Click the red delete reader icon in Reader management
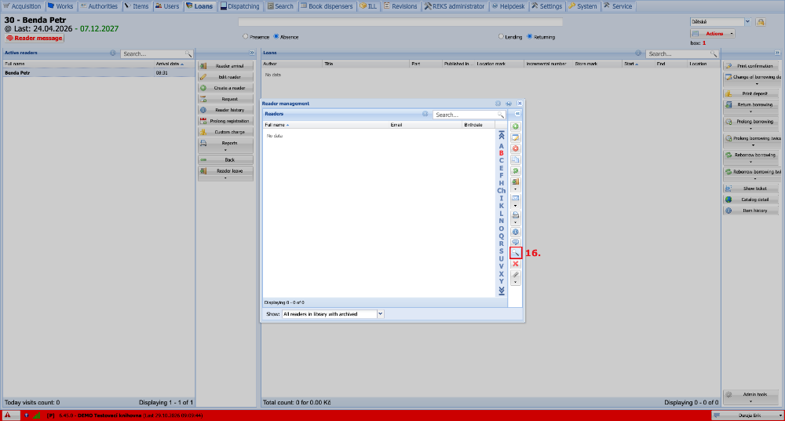Screen dimensions: 785x421 515,149
